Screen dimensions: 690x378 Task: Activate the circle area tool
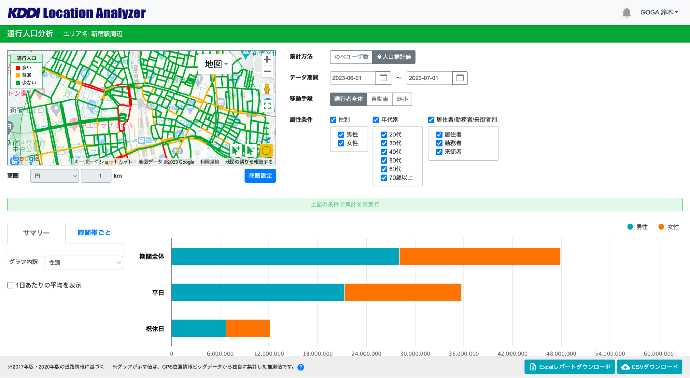(x=266, y=150)
